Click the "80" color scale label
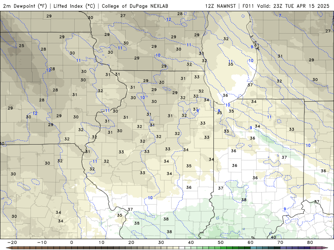Screen dimensions: 334x250 click(310, 242)
